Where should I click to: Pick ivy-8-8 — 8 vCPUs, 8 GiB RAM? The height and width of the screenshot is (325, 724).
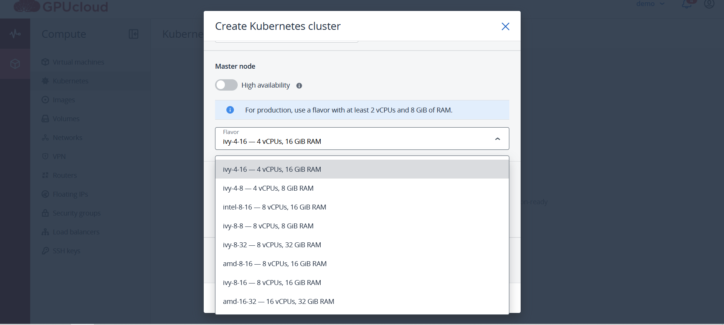tap(362, 226)
